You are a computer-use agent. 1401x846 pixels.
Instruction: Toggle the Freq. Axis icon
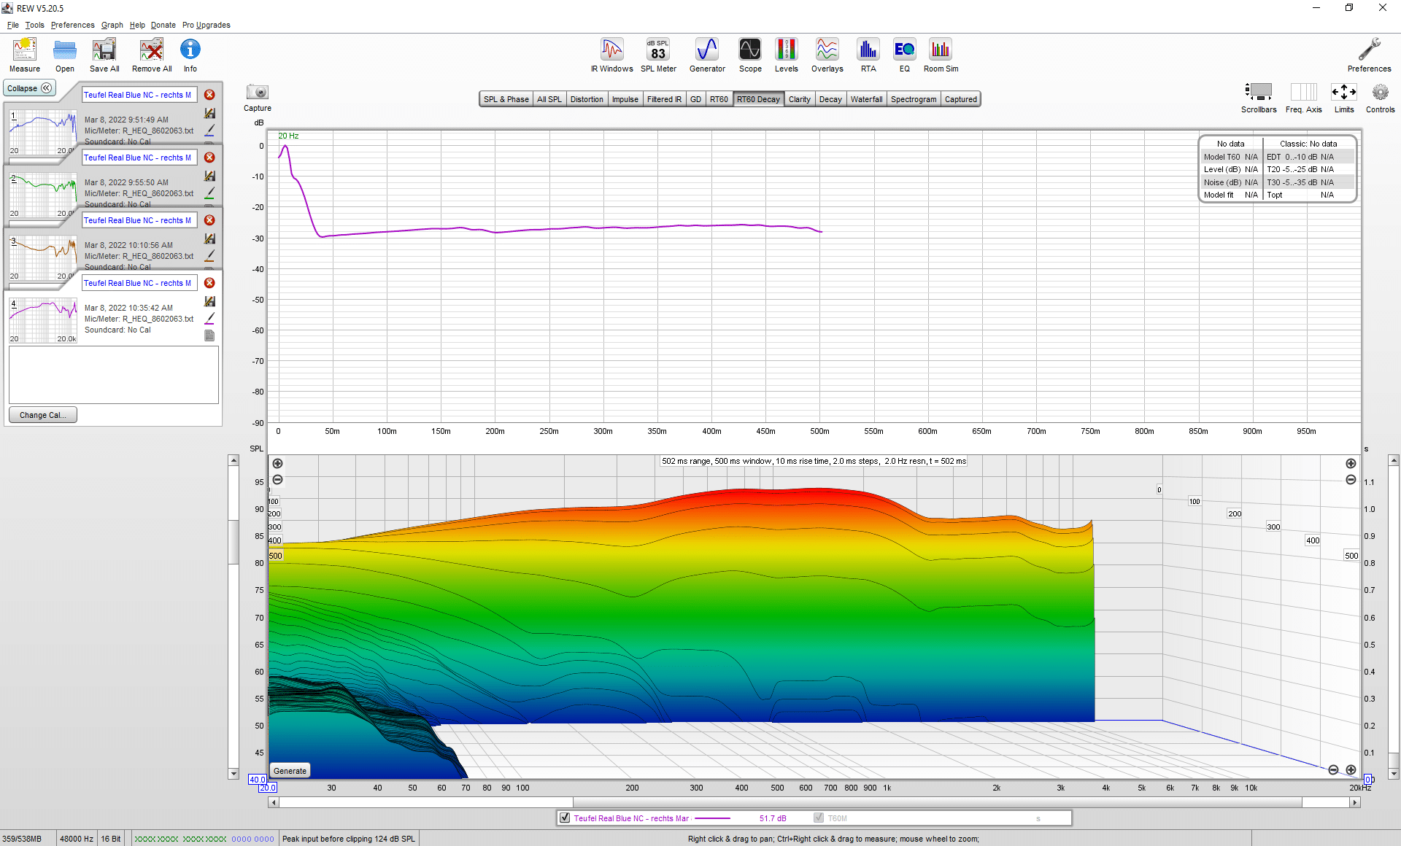pyautogui.click(x=1304, y=93)
